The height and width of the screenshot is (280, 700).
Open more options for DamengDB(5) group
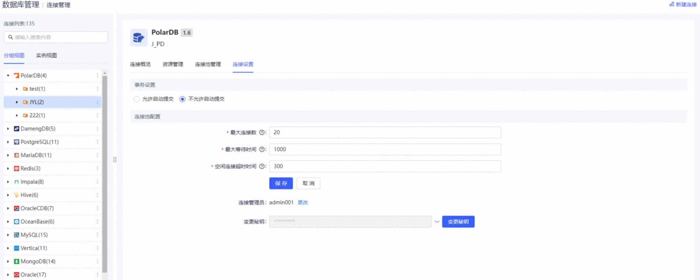coord(98,129)
